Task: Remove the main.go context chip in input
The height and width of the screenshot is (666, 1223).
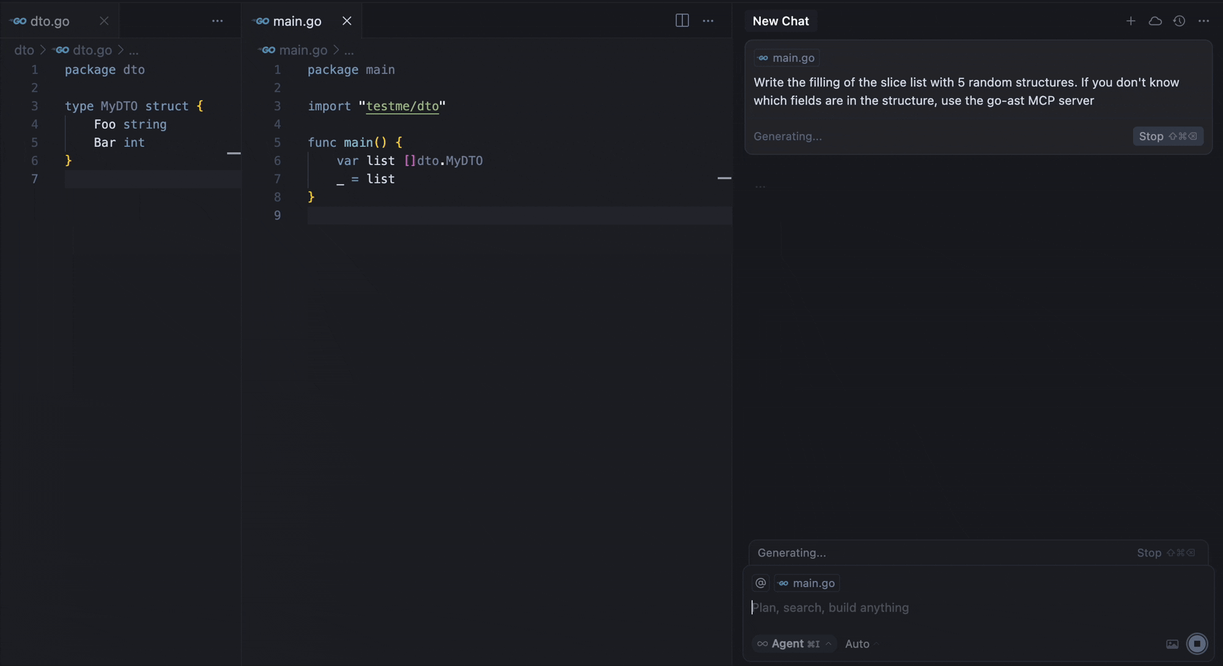Action: [783, 583]
